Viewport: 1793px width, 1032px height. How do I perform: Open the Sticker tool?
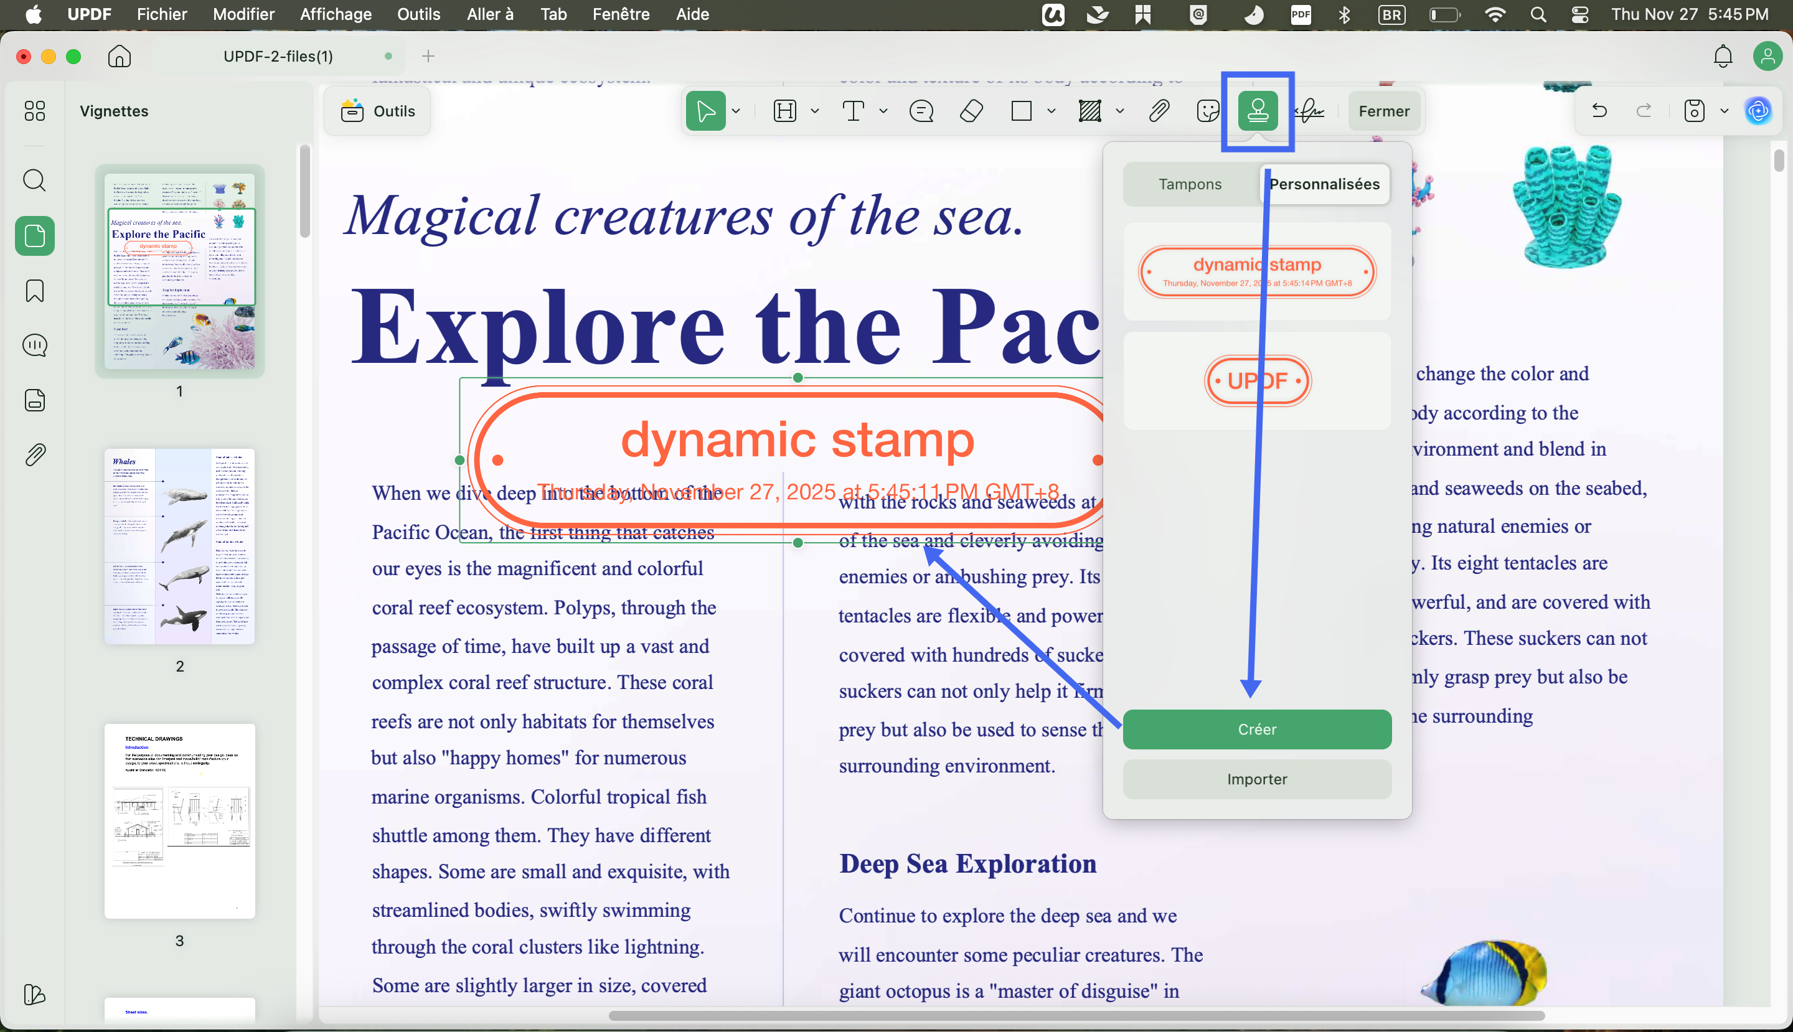tap(1207, 111)
